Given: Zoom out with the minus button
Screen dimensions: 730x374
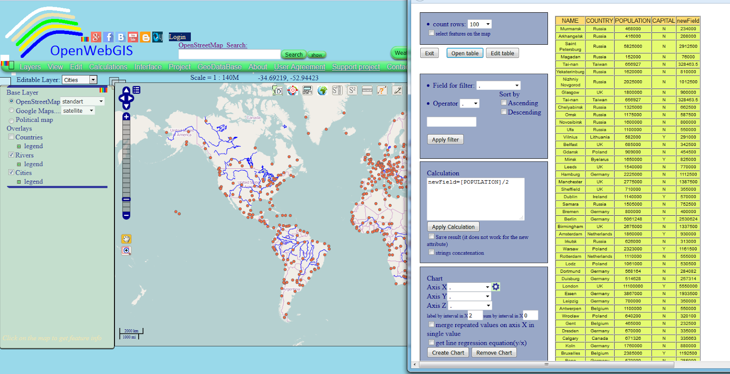Looking at the screenshot, I should coord(126,215).
